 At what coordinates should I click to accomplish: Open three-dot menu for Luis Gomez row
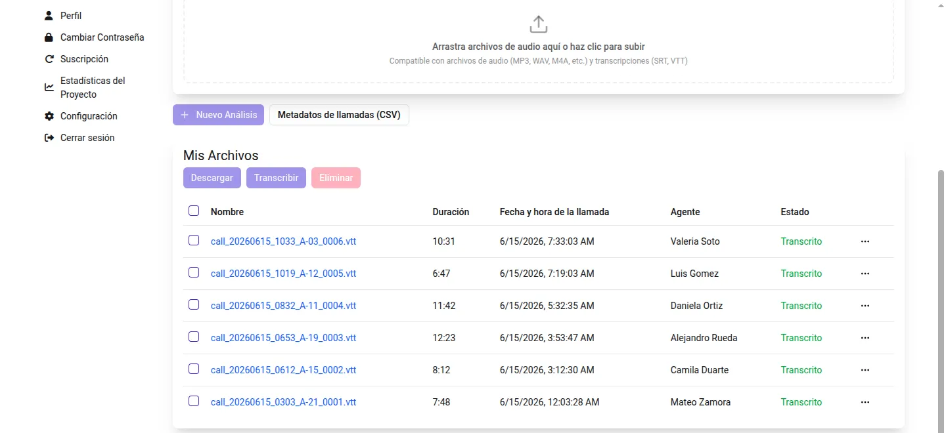[865, 274]
